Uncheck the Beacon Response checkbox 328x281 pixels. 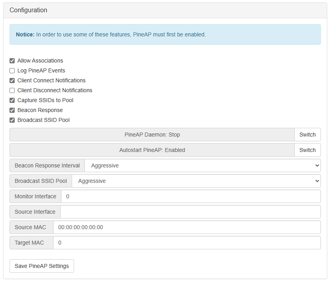12,110
